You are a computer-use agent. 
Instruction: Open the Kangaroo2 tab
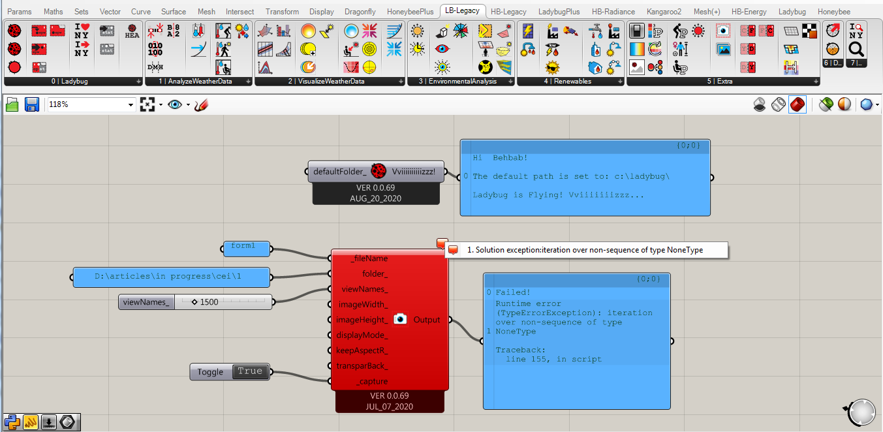click(x=665, y=12)
